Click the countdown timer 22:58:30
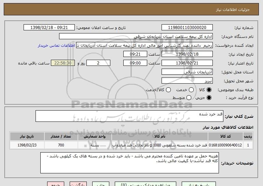Image resolution: width=263 pixels, height=186 pixels. pos(63,63)
